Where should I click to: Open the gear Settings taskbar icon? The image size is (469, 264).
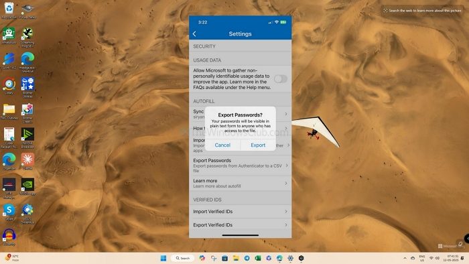click(290, 258)
